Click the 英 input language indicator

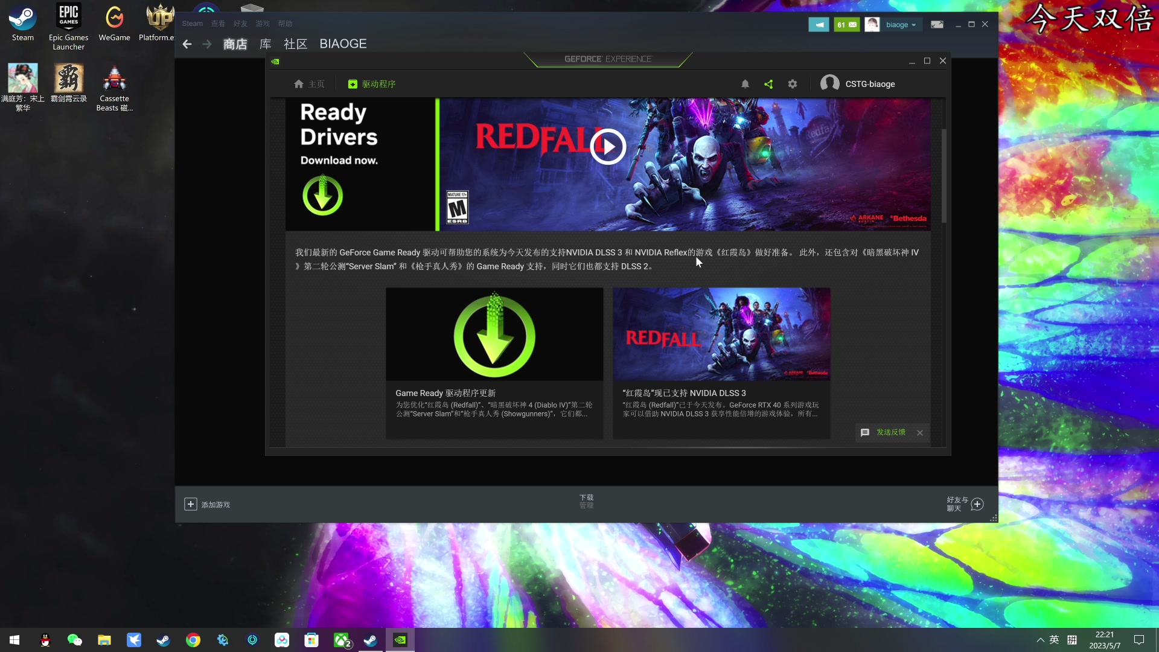tap(1054, 640)
